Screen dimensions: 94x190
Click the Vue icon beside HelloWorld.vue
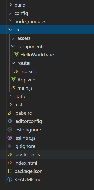coord(16,55)
